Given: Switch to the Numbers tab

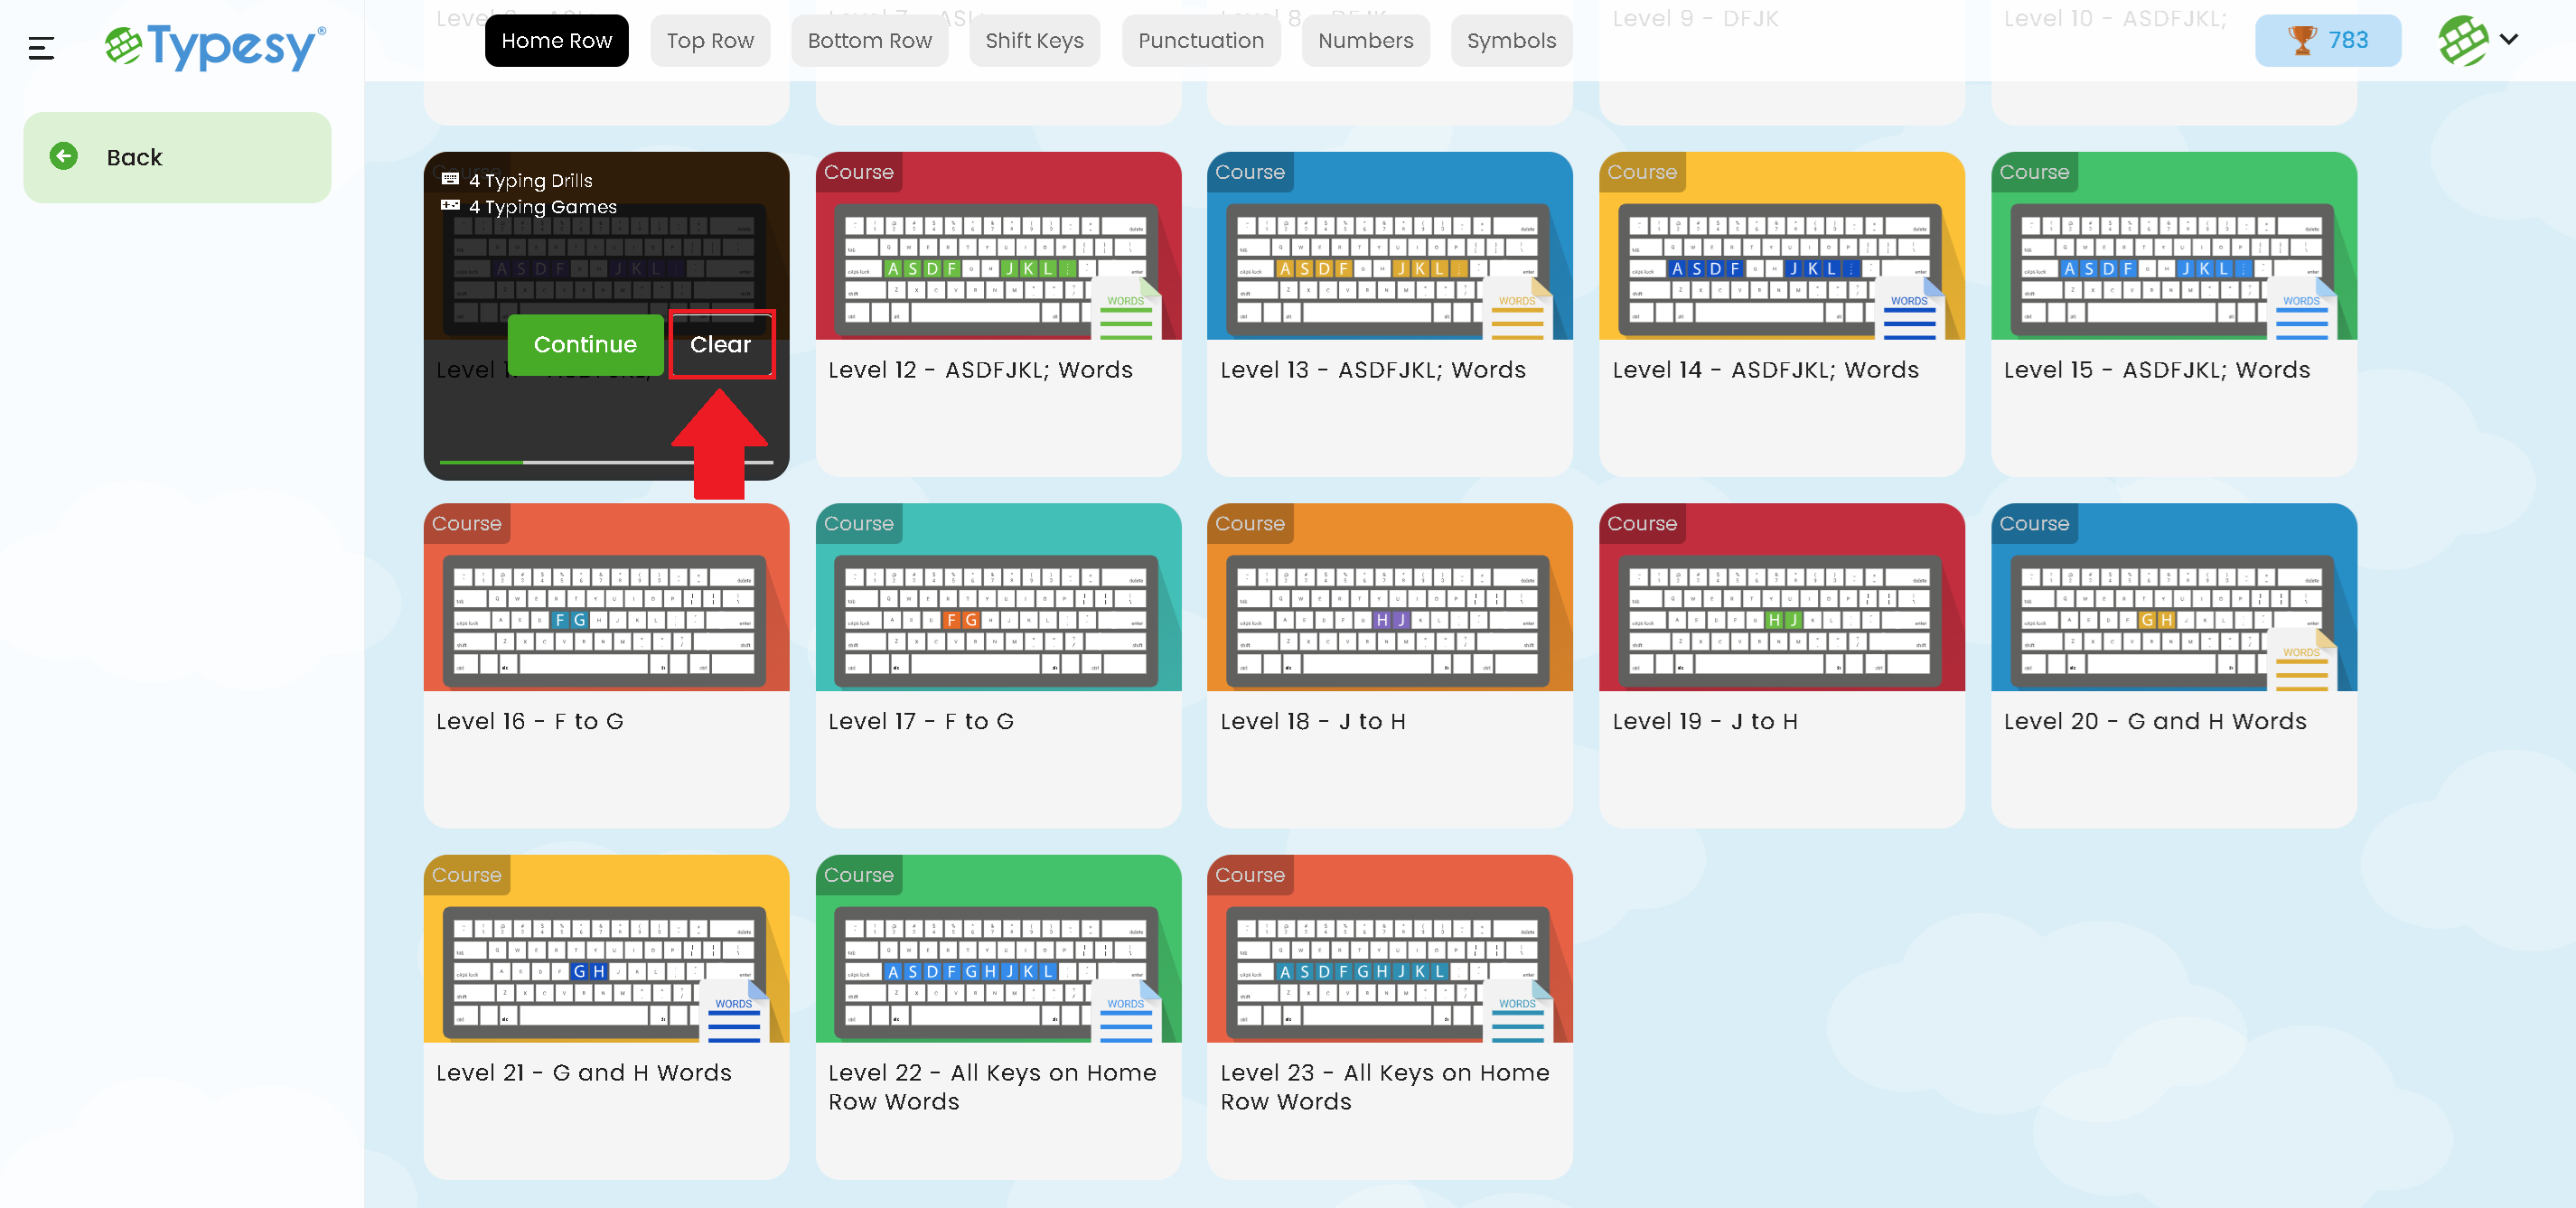Looking at the screenshot, I should pyautogui.click(x=1365, y=41).
